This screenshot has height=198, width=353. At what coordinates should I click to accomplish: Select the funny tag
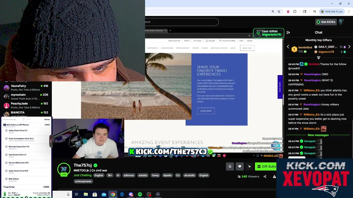click(x=155, y=175)
